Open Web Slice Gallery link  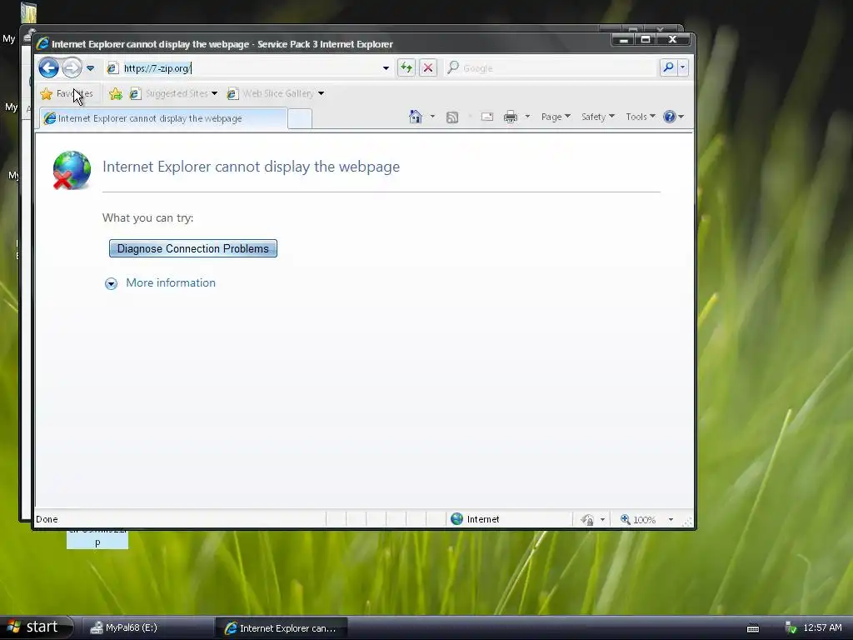(270, 93)
